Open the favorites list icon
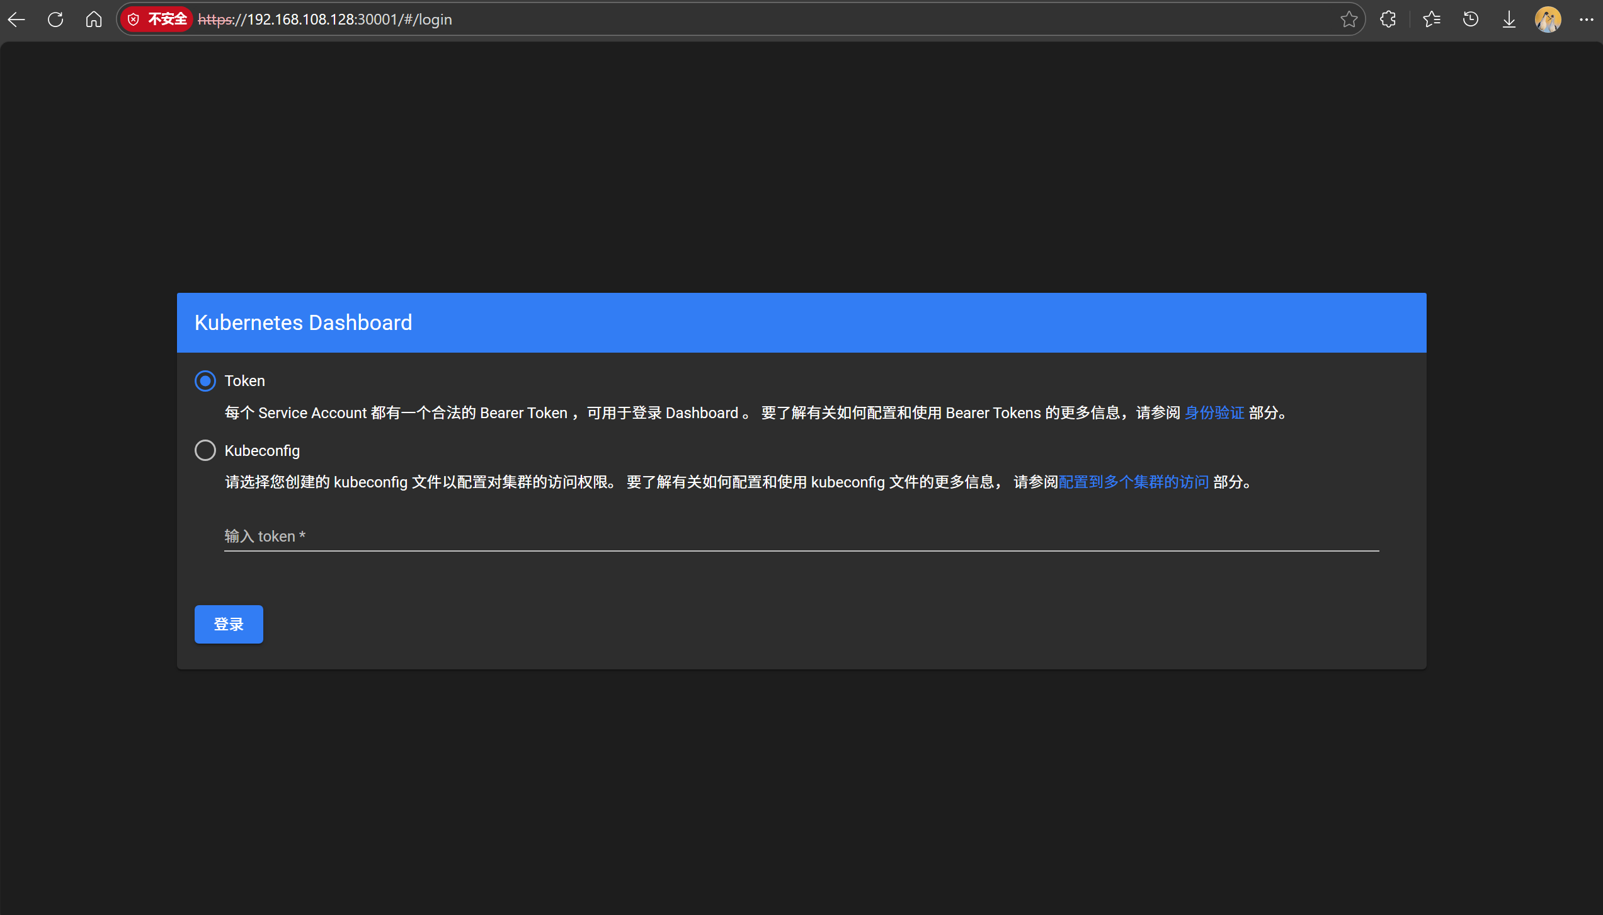Screen dimensions: 1603x915 tap(1432, 20)
